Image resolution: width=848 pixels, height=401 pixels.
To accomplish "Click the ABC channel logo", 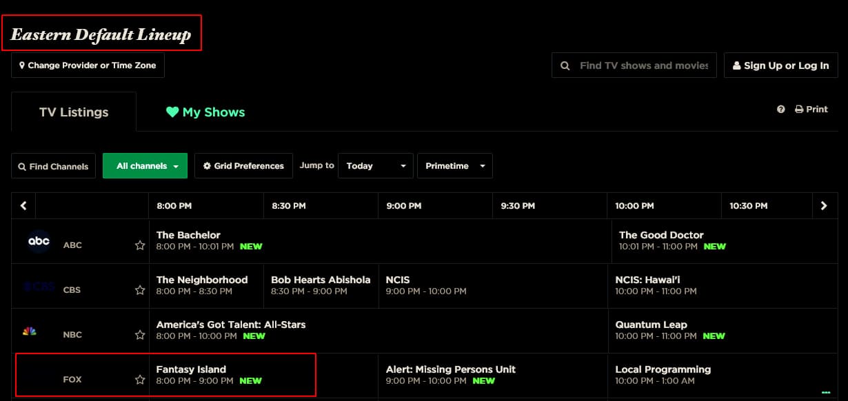I will click(39, 241).
